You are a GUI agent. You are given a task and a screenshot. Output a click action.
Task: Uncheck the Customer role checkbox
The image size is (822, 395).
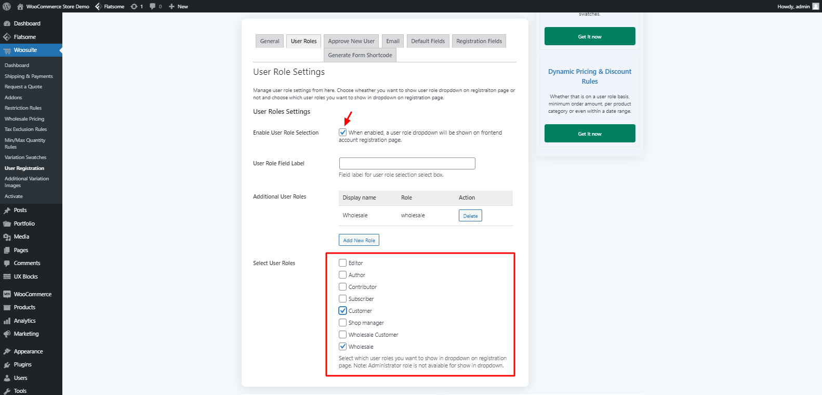(x=343, y=311)
